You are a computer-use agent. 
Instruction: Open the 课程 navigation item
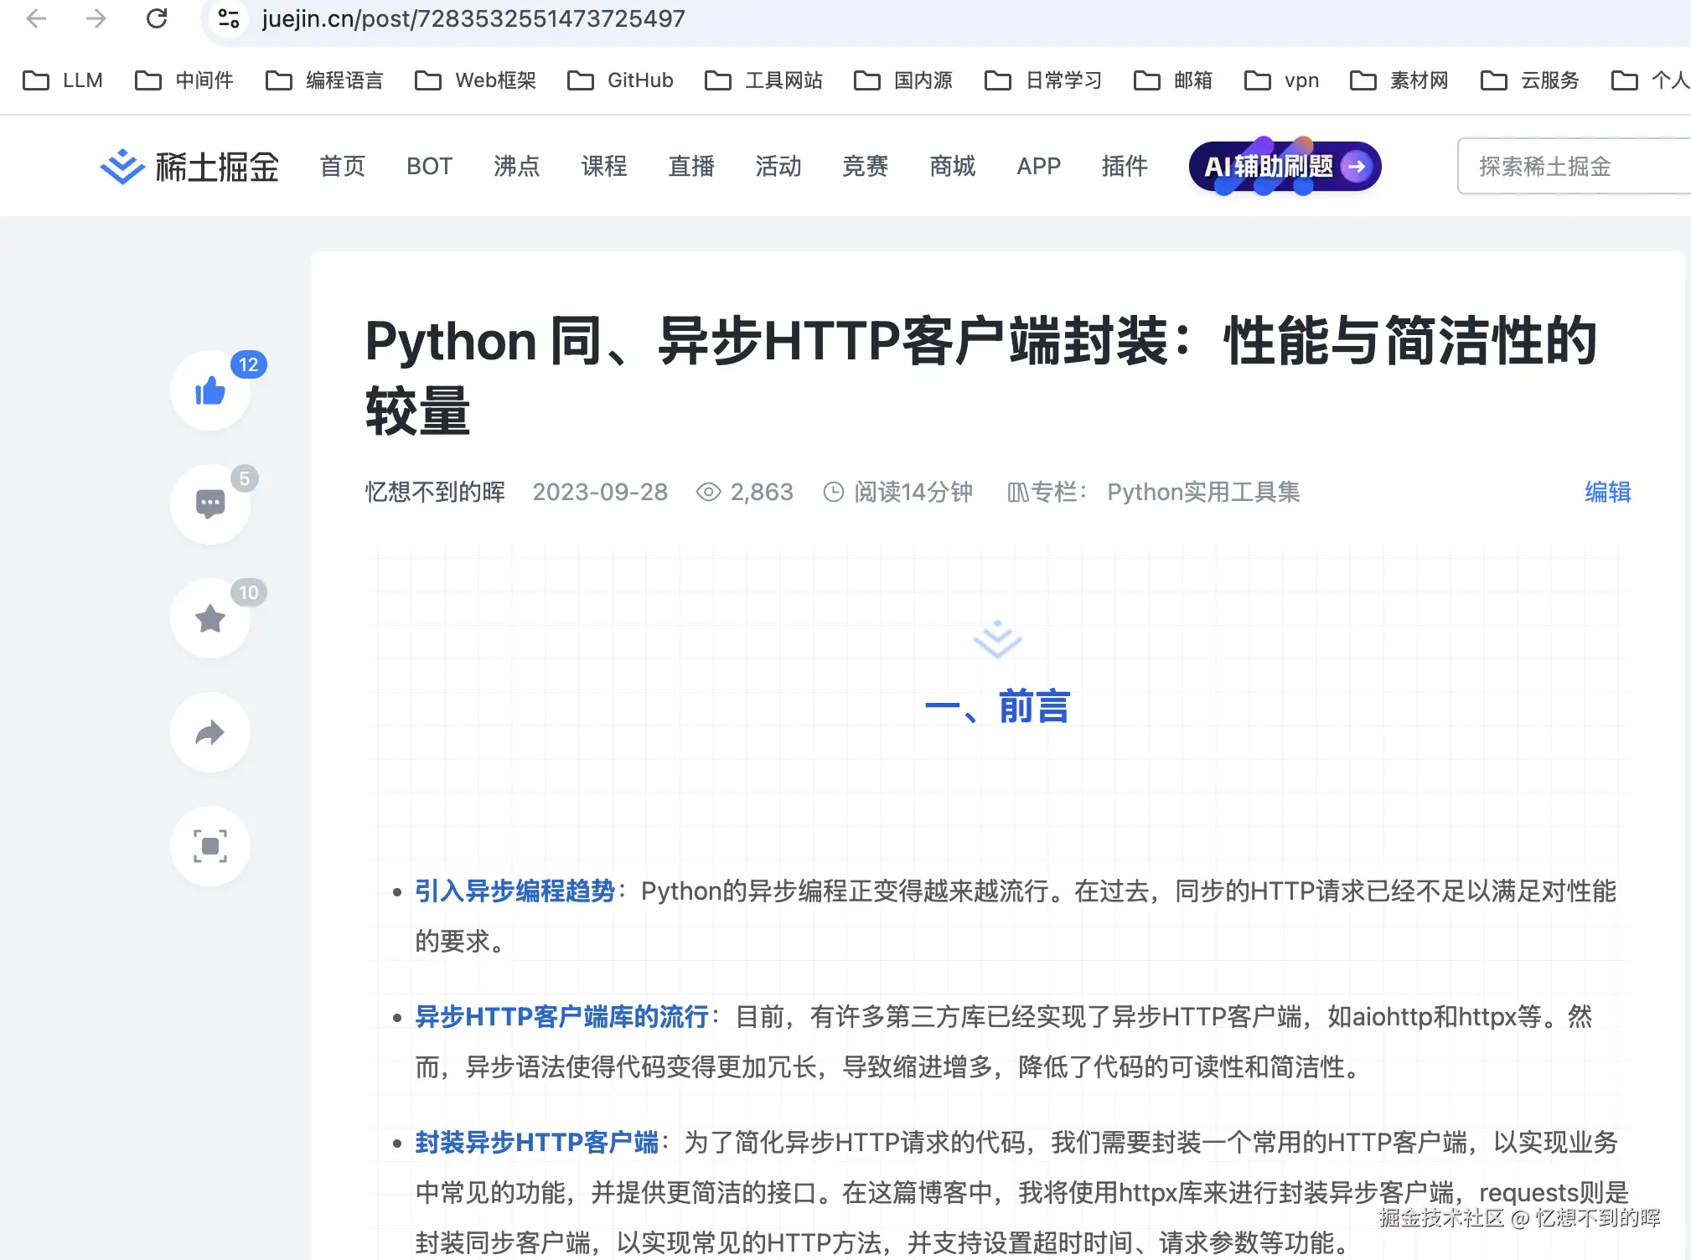(x=604, y=167)
